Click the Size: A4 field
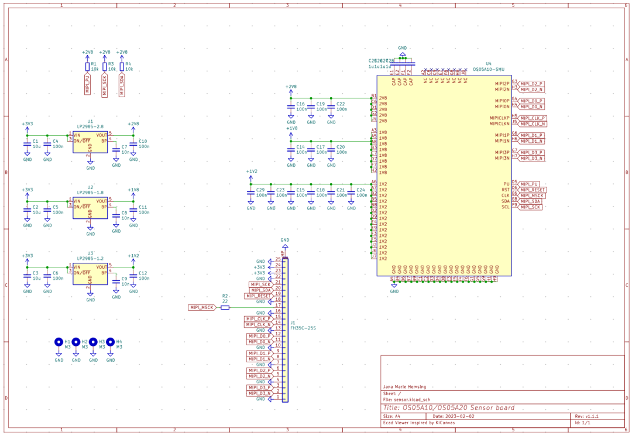Viewport: 632px width, 436px height. tap(391, 416)
